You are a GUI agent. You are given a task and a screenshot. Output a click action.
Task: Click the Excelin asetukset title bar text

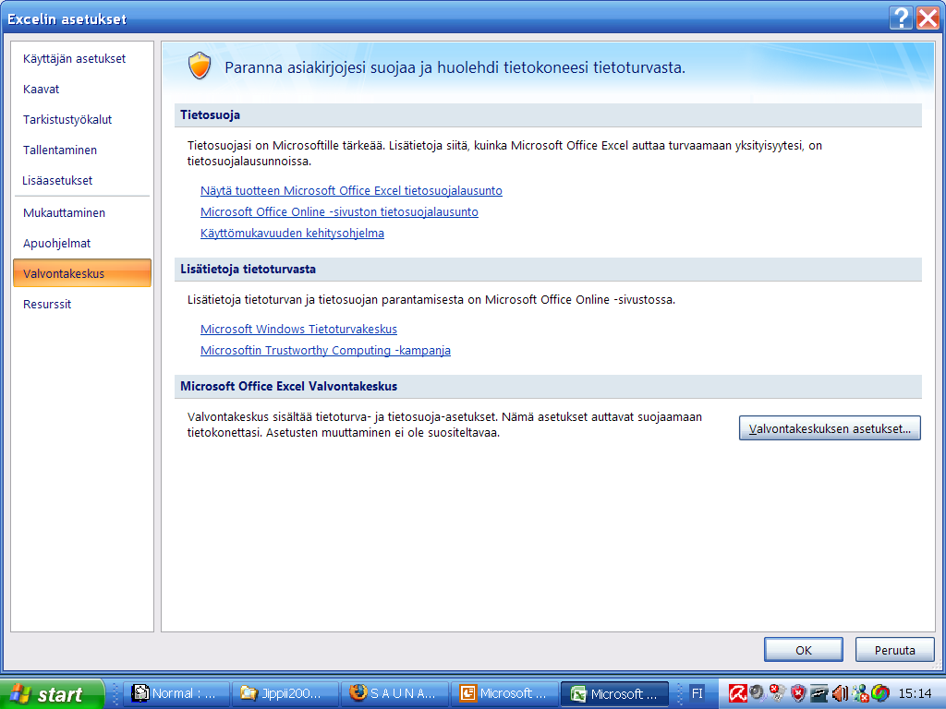point(67,18)
